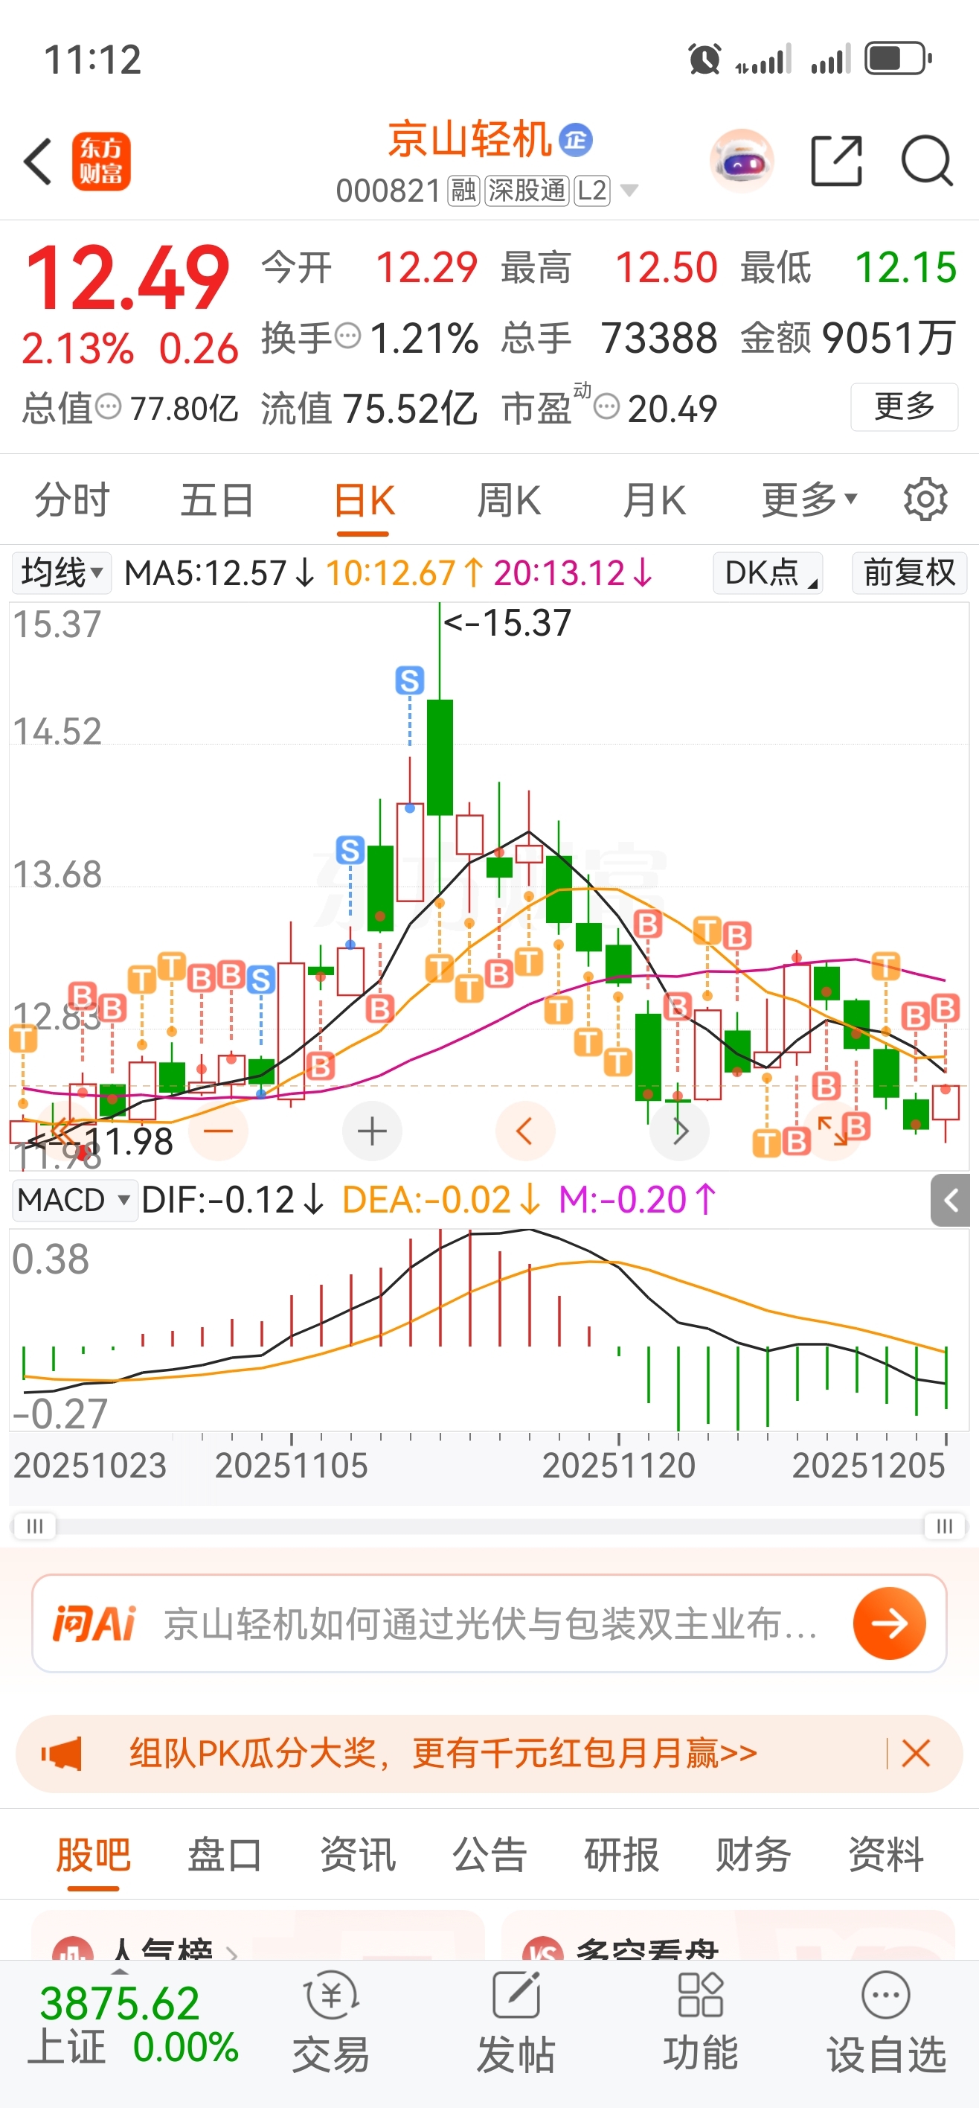Viewport: 979px width, 2108px height.
Task: Tap the 问Ai question input field
Action: tap(490, 1623)
